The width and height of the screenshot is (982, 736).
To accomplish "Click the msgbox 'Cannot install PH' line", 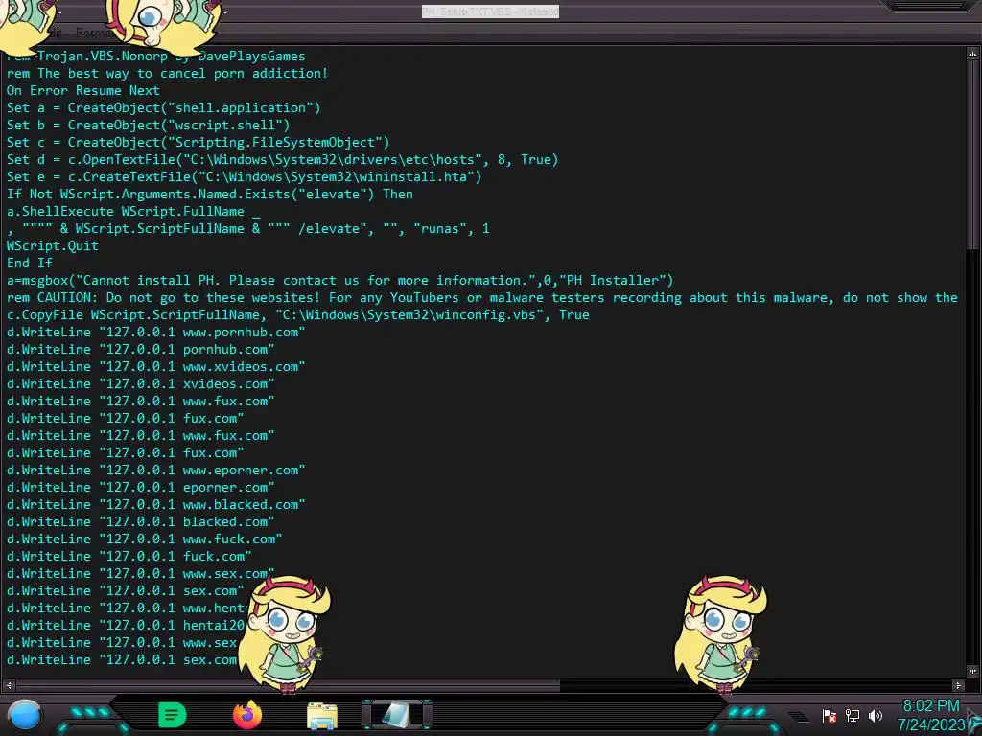I will tap(340, 280).
